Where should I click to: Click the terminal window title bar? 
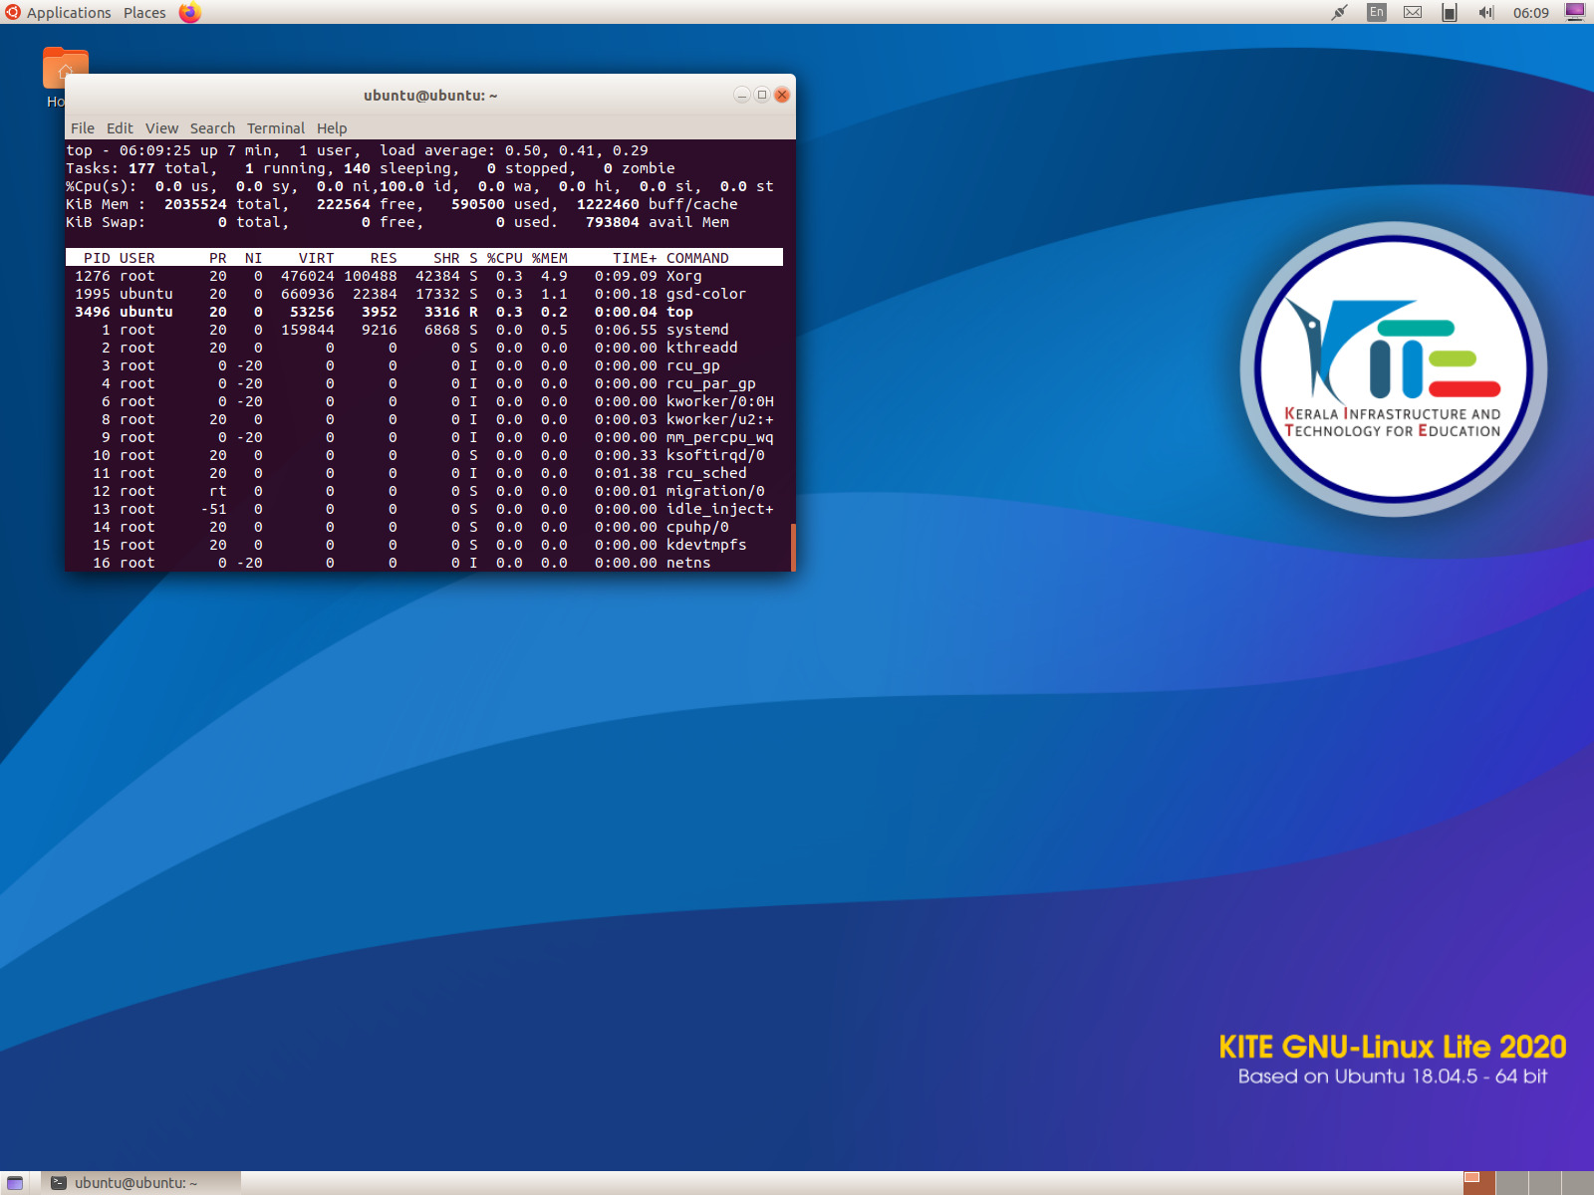pos(428,95)
